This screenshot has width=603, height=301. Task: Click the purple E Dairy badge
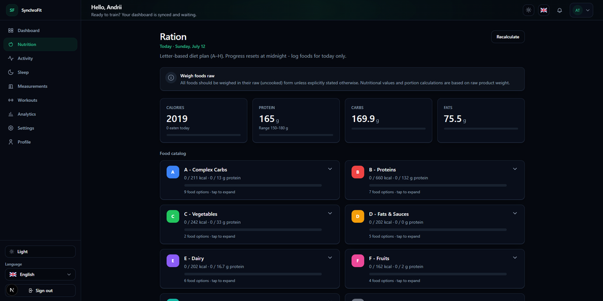pos(173,260)
